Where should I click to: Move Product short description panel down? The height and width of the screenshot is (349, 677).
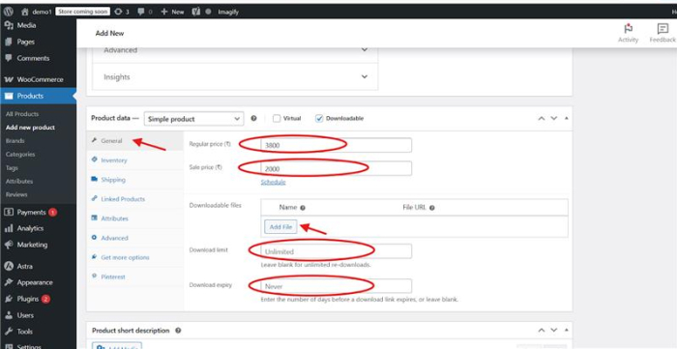coord(554,331)
